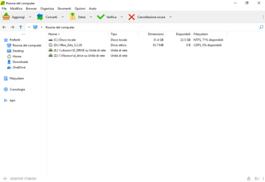This screenshot has width=265, height=182.
Task: Expand the Cancellazione sicura dropdown arrow
Action: [170, 17]
